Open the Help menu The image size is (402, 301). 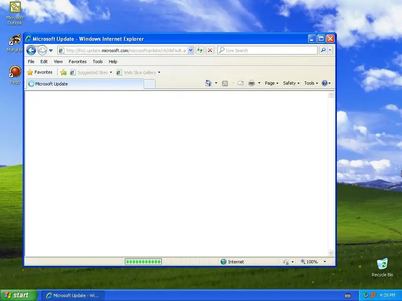pos(113,62)
